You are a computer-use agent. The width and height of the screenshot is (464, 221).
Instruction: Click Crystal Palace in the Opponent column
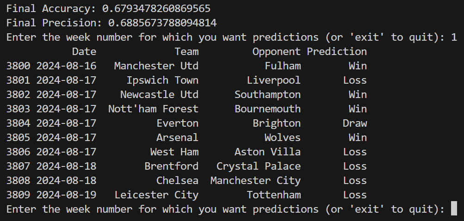tap(258, 166)
